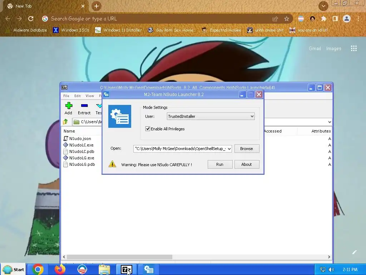Bookmark this page with the star icon
Screen dimensions: 366x275
pyautogui.click(x=286, y=19)
